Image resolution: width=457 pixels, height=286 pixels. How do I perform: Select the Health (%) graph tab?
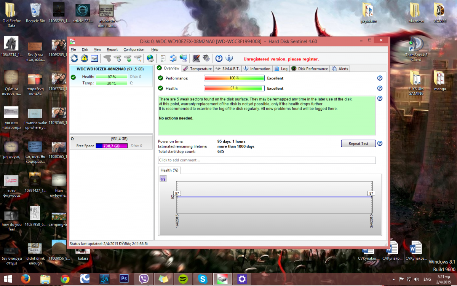169,170
